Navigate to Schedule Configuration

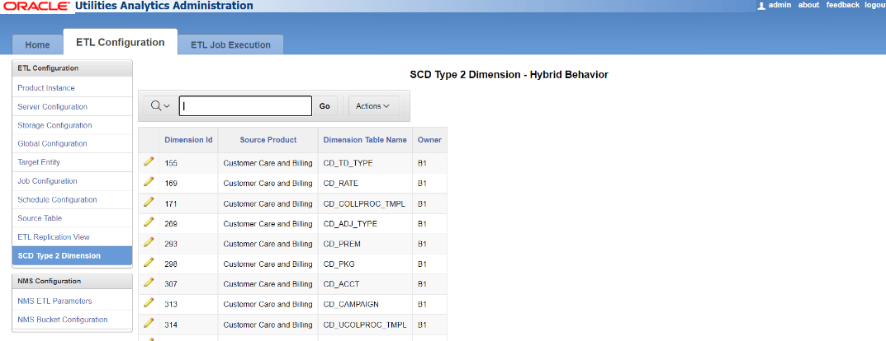coord(57,199)
